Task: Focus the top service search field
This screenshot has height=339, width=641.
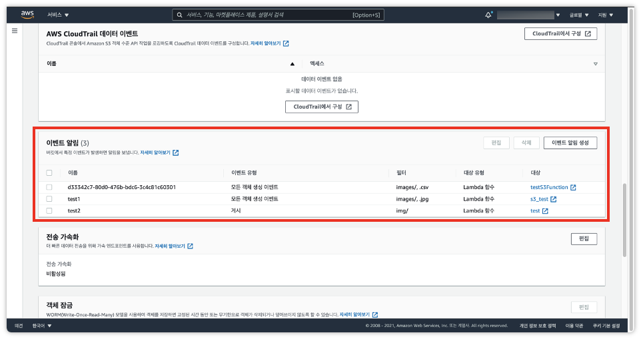Action: 278,15
